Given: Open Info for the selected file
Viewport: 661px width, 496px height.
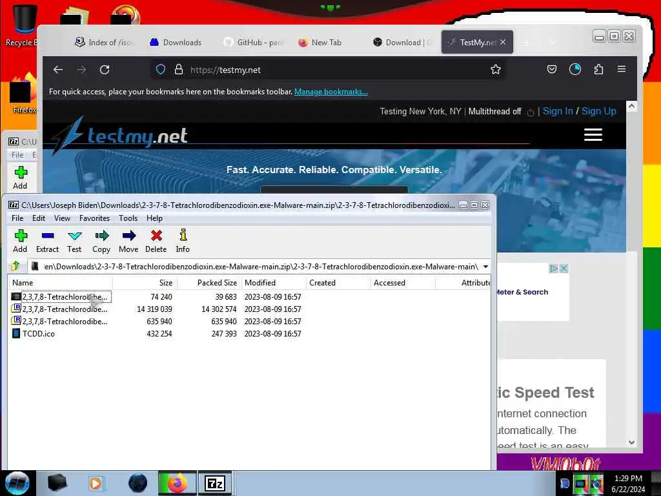Looking at the screenshot, I should [x=183, y=241].
